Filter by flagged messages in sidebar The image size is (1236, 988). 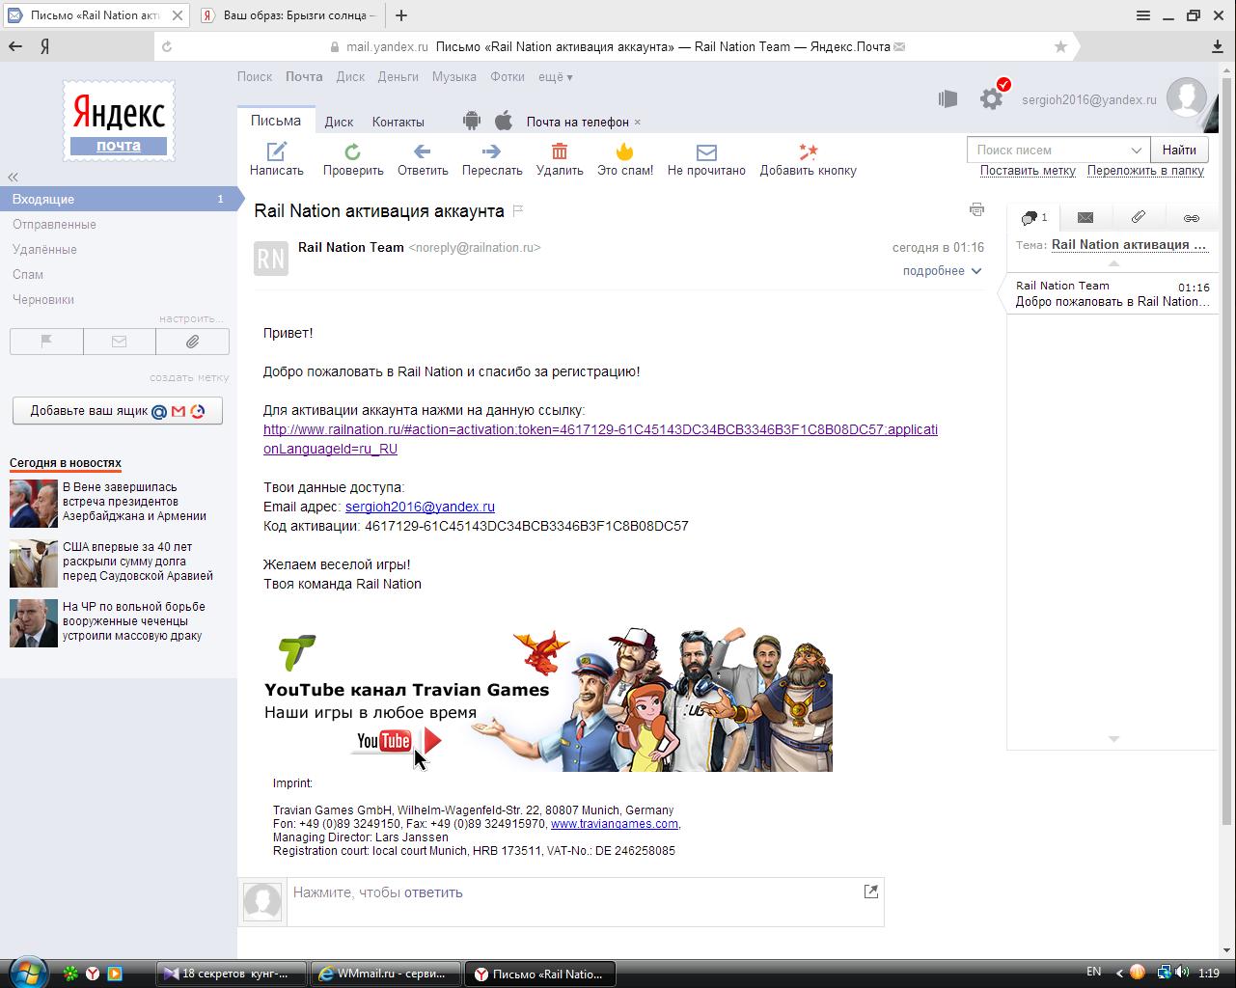coord(46,342)
